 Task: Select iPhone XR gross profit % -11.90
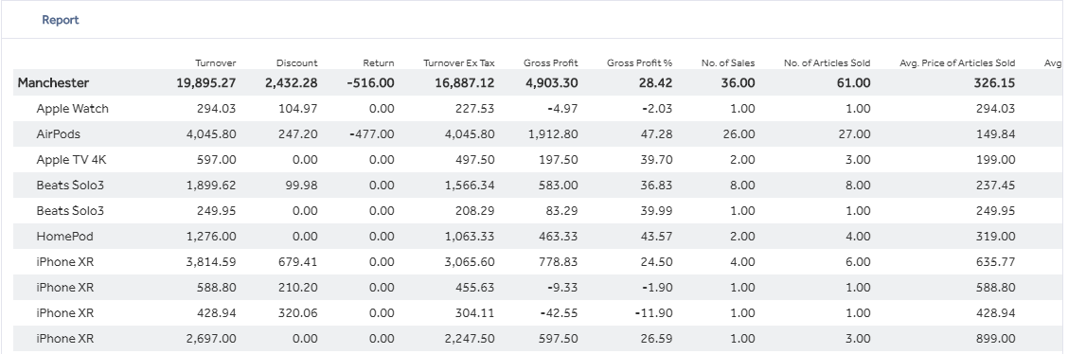pyautogui.click(x=652, y=313)
